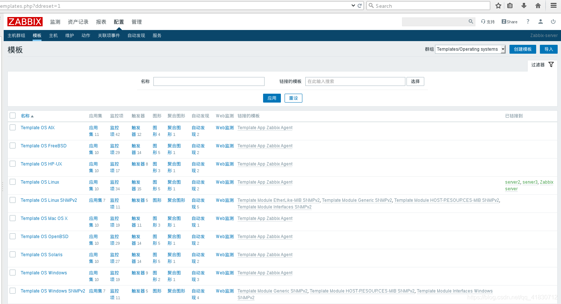The height and width of the screenshot is (304, 561).
Task: Check the Template OS FreeBSD checkbox
Action: 13,146
